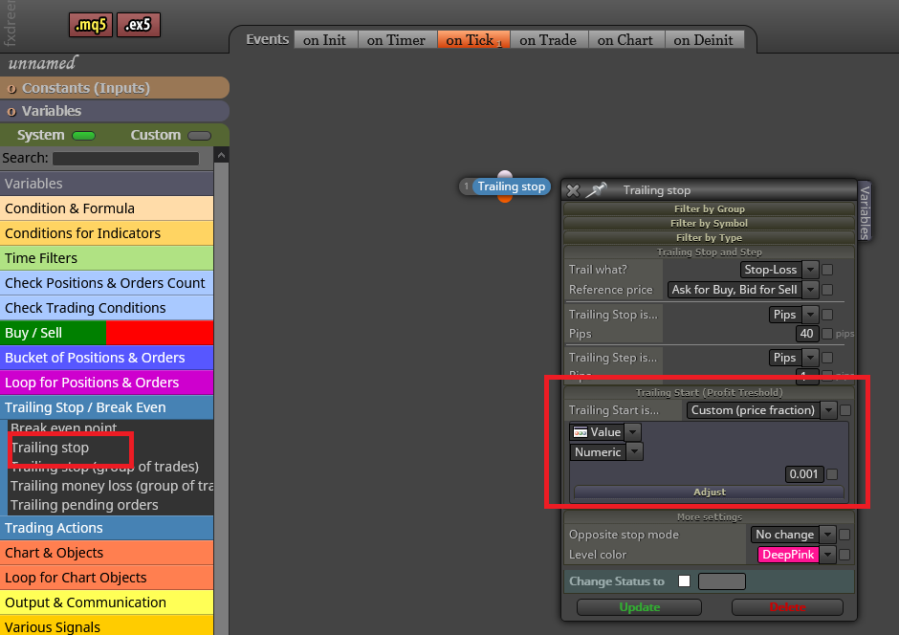Enable the Change Status to checkbox
Image resolution: width=899 pixels, height=635 pixels.
click(684, 581)
